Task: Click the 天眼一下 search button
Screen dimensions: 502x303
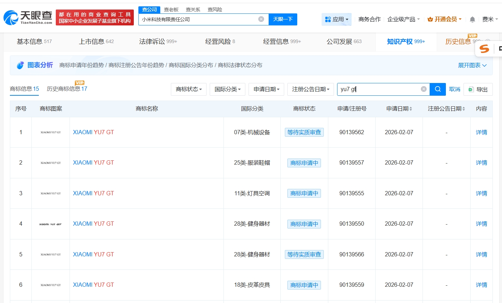Action: coord(283,19)
